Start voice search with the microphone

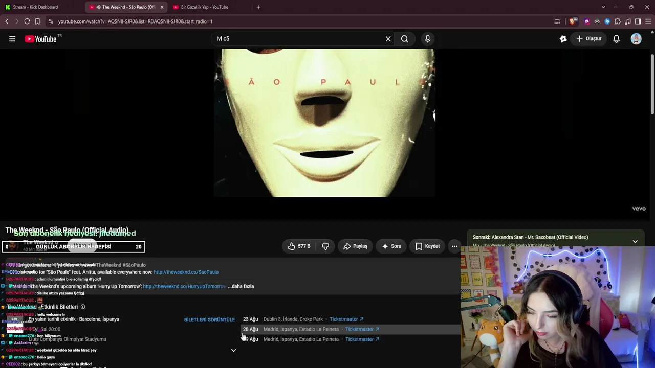[428, 39]
